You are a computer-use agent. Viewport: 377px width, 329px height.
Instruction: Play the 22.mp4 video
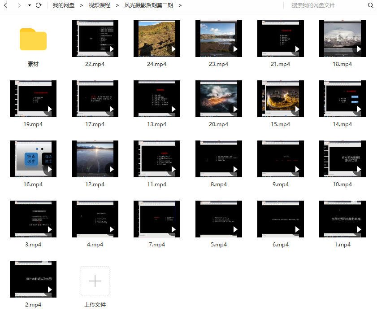tap(95, 39)
